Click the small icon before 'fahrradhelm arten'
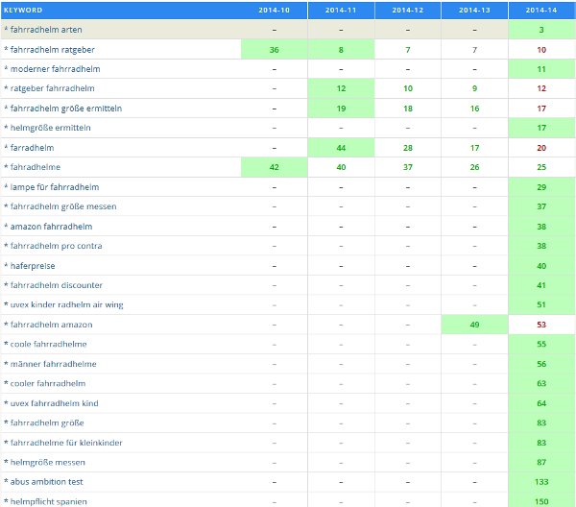Screen dimensions: 576x507 [6, 29]
